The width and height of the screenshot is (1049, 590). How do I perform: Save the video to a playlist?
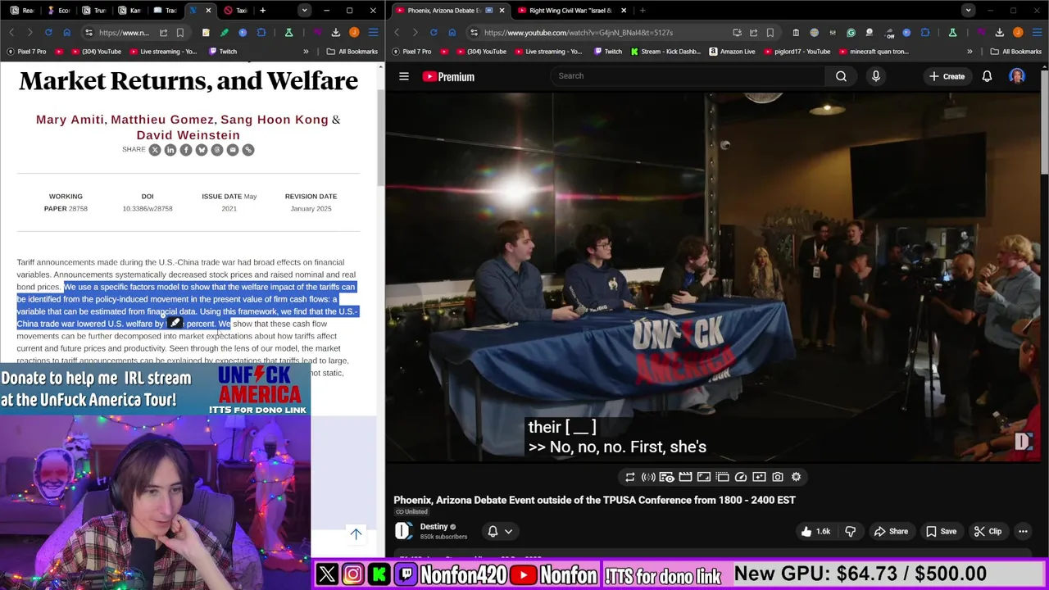point(941,531)
